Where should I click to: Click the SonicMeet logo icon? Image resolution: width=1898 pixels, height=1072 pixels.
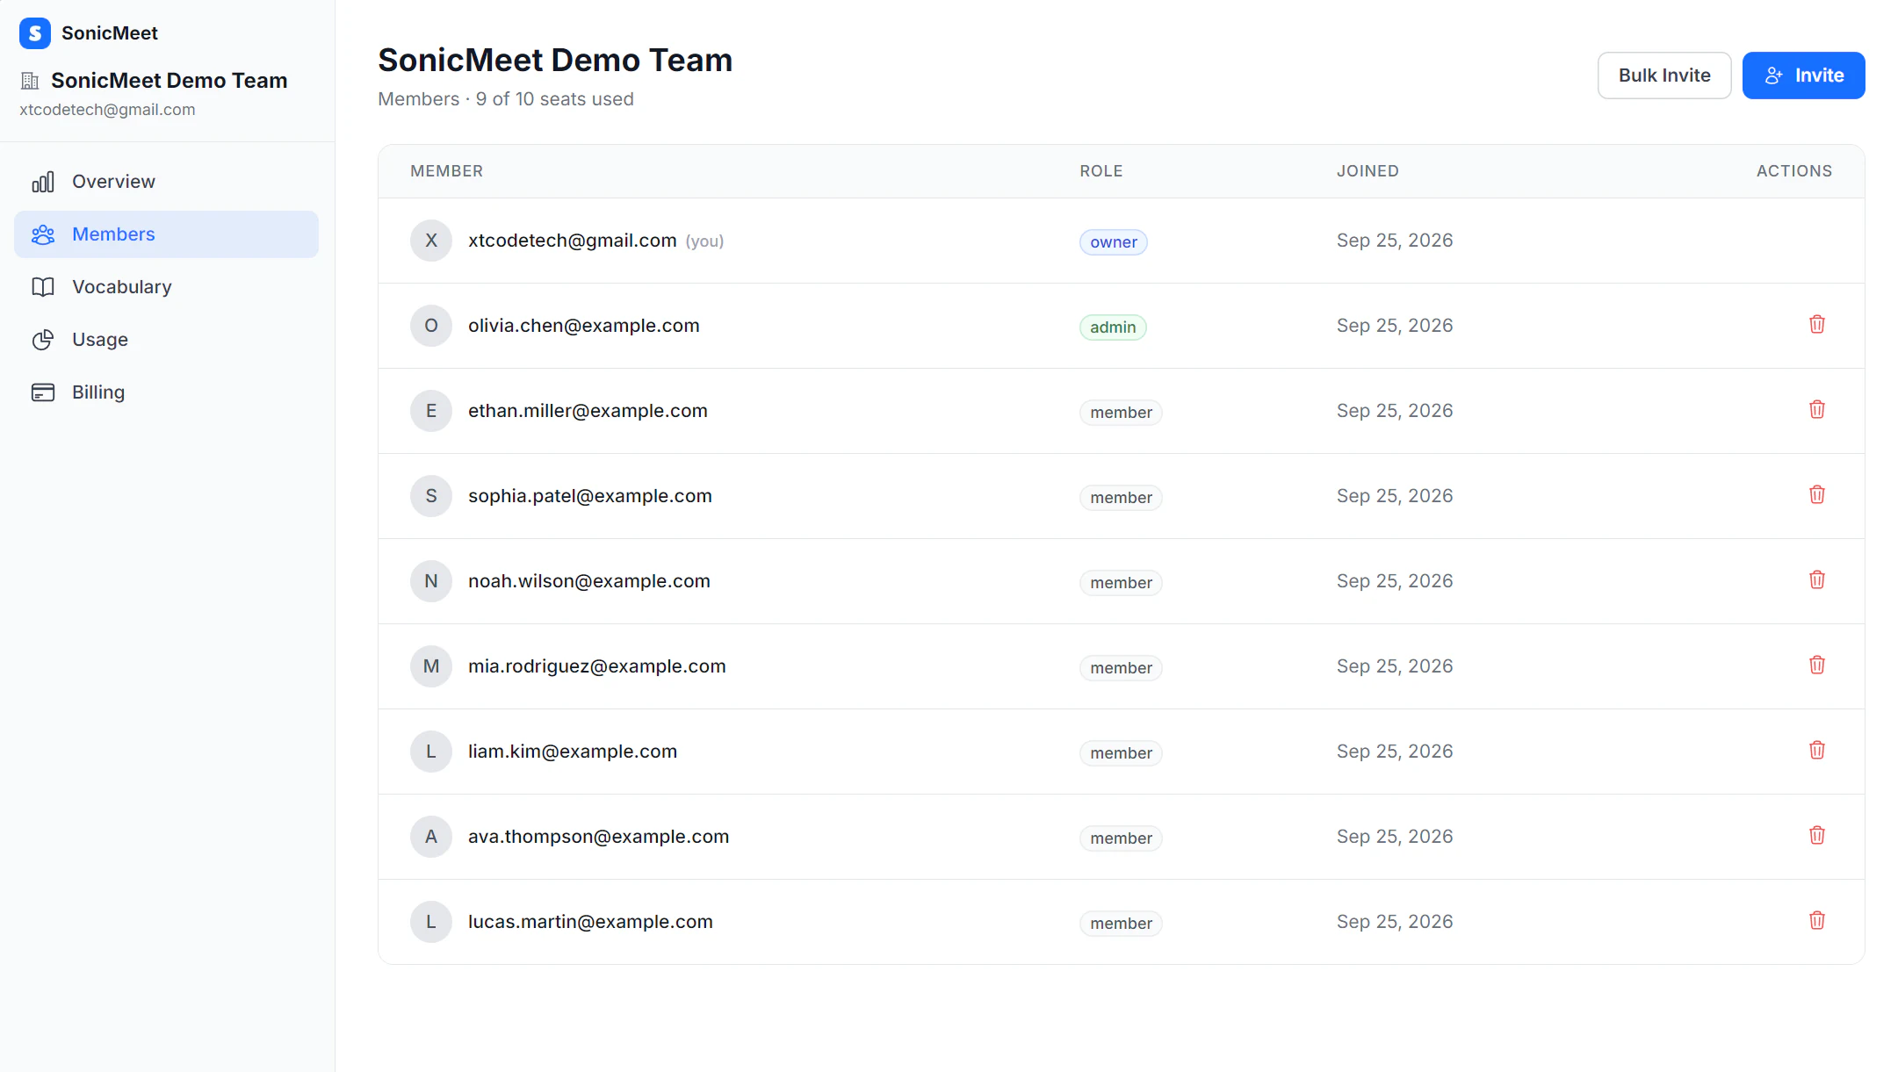point(34,33)
